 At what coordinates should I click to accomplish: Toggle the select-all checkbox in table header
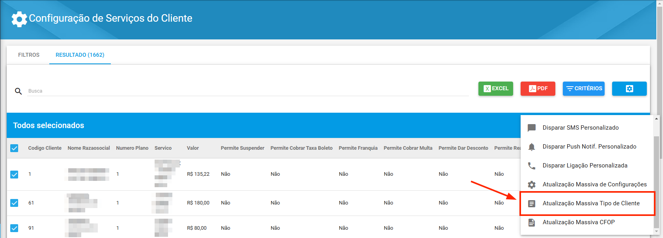tap(14, 148)
